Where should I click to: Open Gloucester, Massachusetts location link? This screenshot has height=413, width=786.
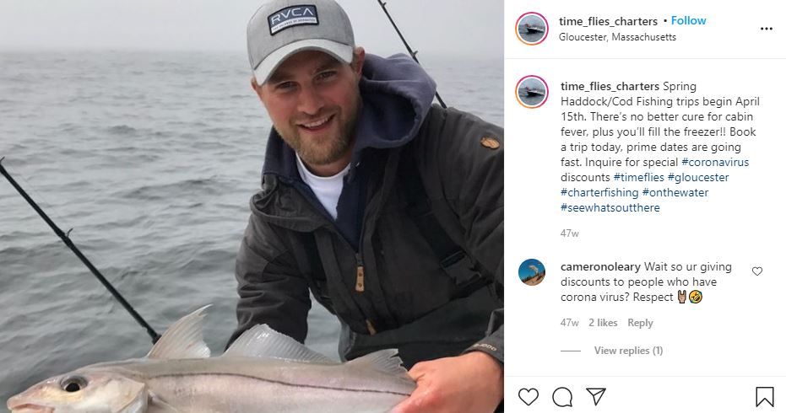pyautogui.click(x=617, y=37)
